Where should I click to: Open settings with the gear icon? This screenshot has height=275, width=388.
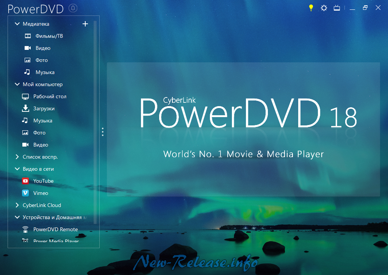click(324, 8)
